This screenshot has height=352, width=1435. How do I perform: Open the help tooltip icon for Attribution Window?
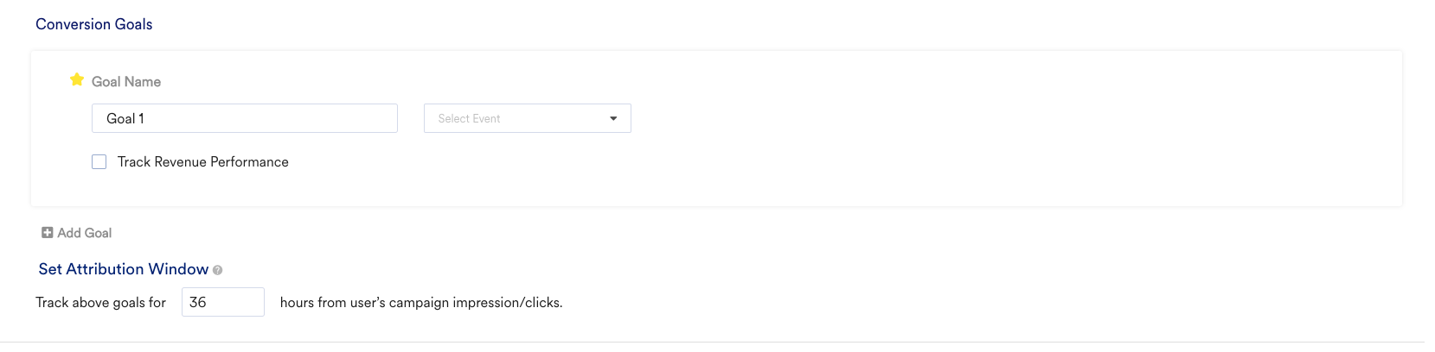(x=218, y=270)
